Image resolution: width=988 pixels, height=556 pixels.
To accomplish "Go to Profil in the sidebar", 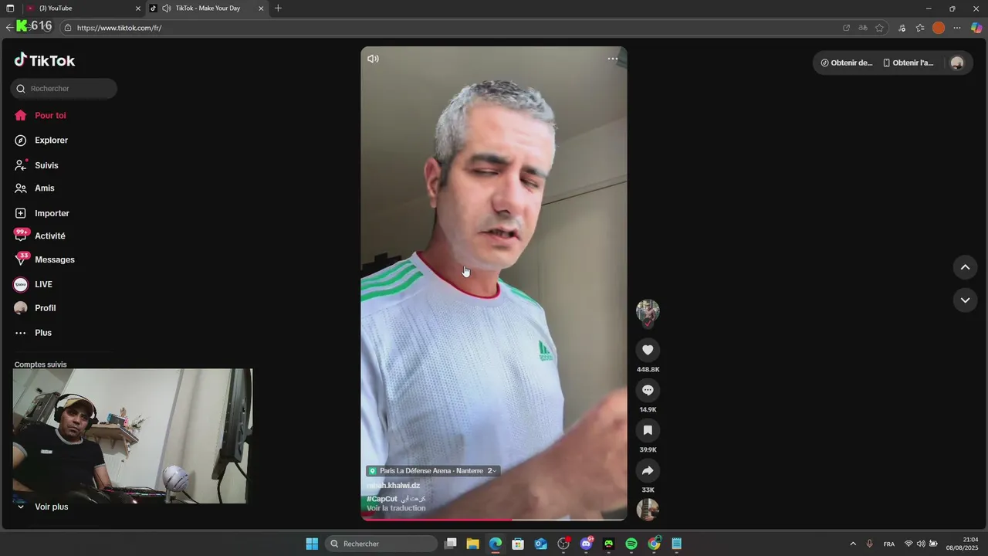I will (x=36, y=308).
